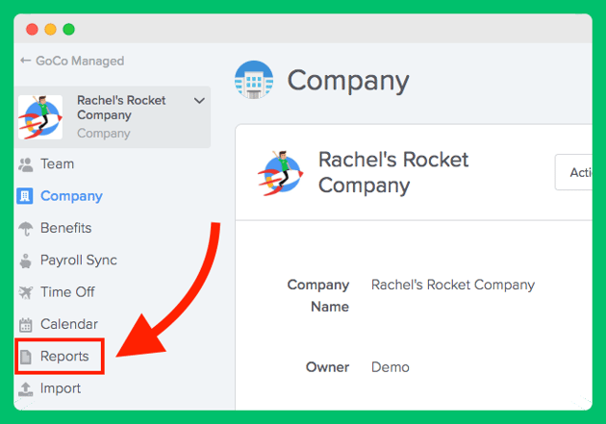
Task: Click the Rachel's Rocket Company sidebar name
Action: coord(121,108)
